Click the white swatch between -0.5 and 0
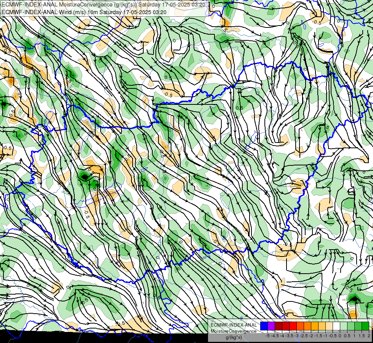373x343 pixels. [336, 326]
